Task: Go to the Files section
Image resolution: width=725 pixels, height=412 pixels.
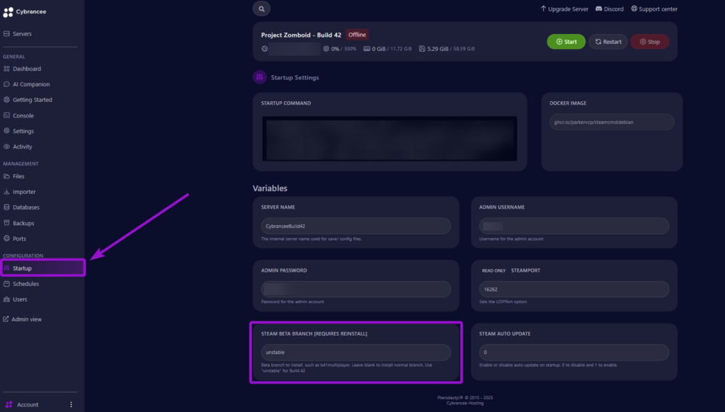Action: [x=18, y=176]
